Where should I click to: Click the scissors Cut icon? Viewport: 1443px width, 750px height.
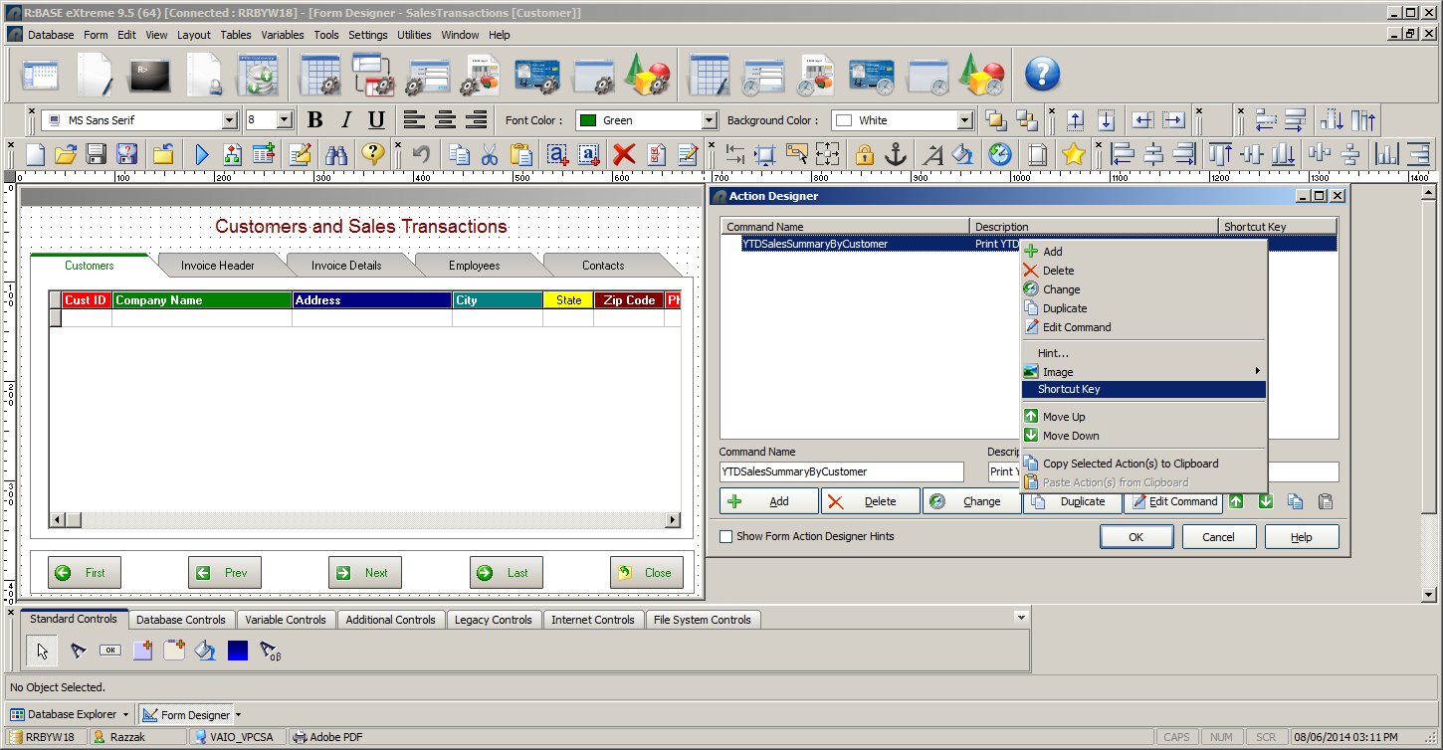[x=489, y=154]
